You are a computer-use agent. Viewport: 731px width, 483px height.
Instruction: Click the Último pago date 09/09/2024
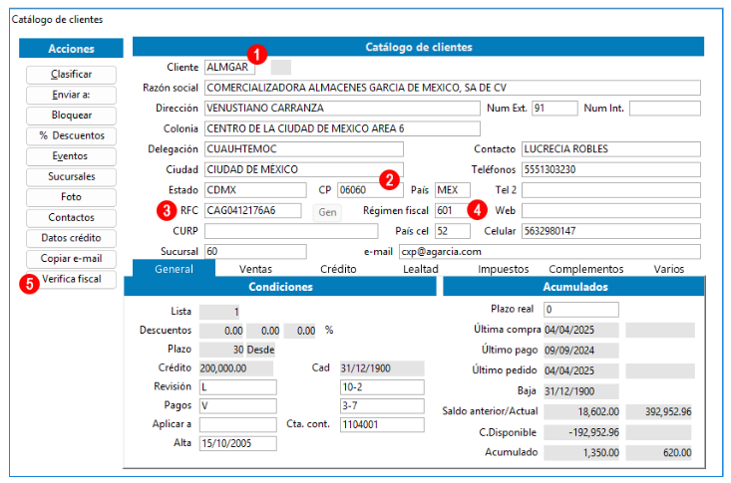580,351
